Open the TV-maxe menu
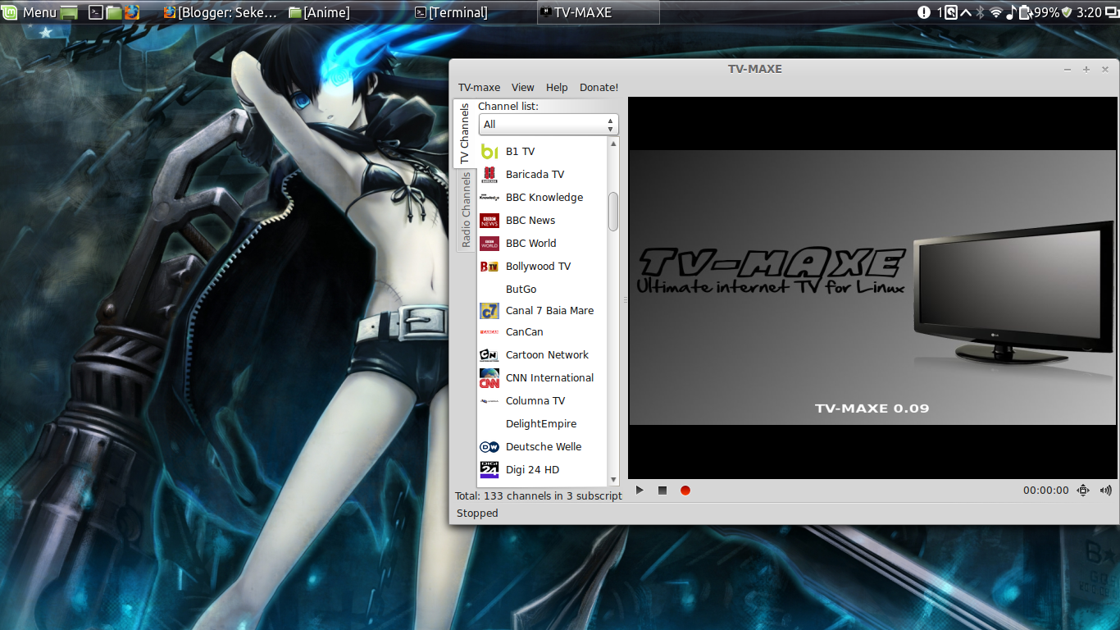 tap(479, 88)
